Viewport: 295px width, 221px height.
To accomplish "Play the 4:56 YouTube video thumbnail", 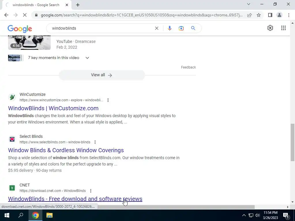I will (29, 43).
